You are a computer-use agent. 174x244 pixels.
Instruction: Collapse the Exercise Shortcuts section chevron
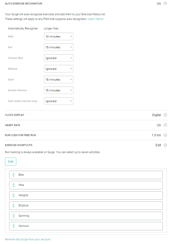pyautogui.click(x=165, y=145)
